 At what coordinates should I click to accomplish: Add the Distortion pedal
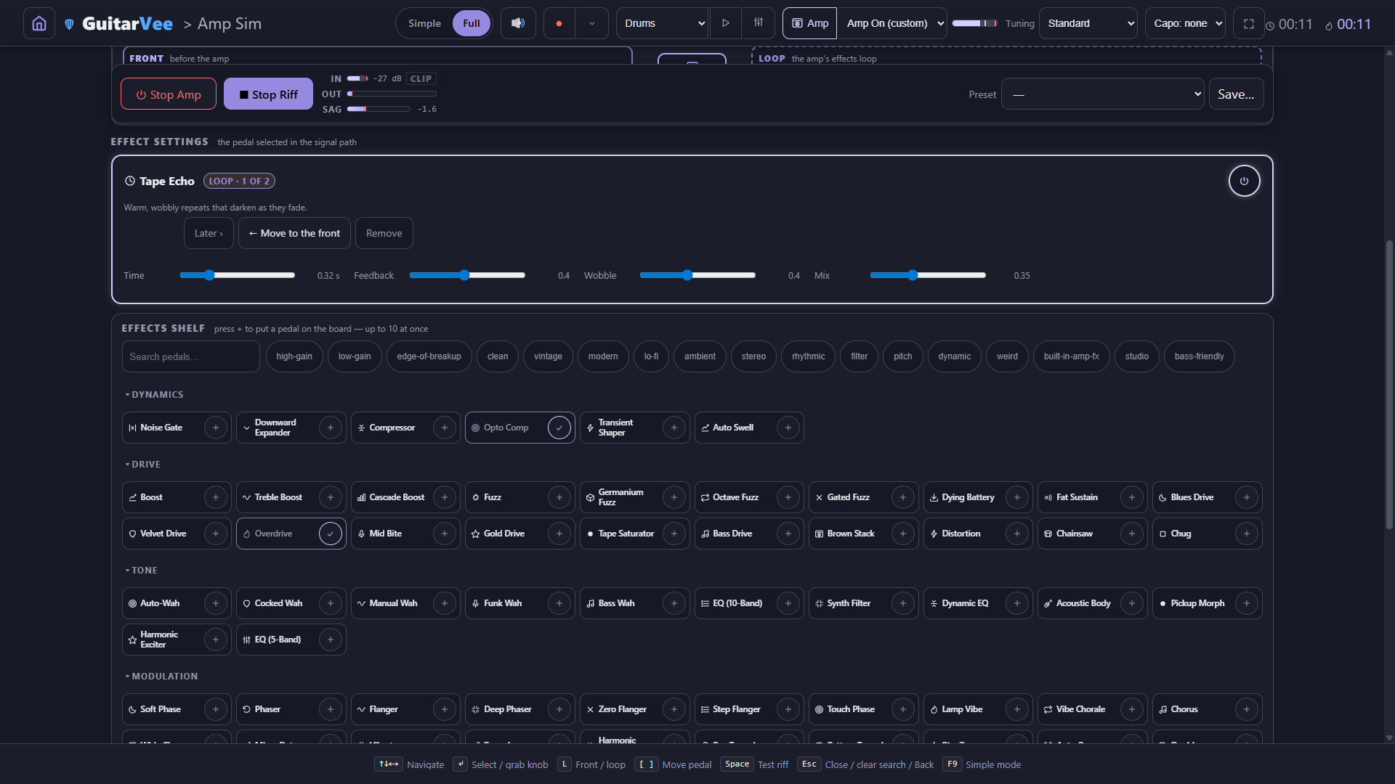tap(1017, 534)
